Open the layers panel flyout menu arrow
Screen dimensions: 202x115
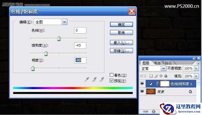coord(198,63)
